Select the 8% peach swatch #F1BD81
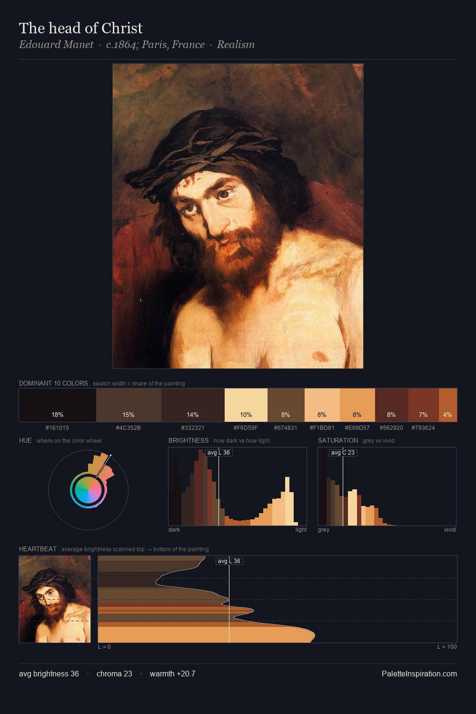Image resolution: width=476 pixels, height=714 pixels. (x=322, y=405)
